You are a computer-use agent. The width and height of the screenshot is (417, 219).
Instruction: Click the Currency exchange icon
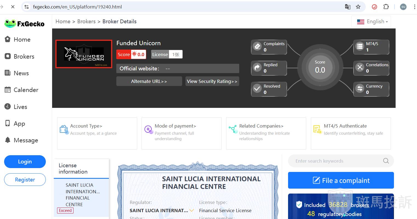point(359,89)
